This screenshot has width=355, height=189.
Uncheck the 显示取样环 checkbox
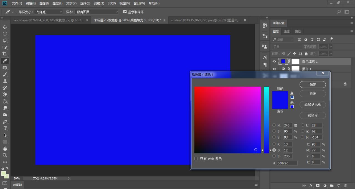[125, 12]
